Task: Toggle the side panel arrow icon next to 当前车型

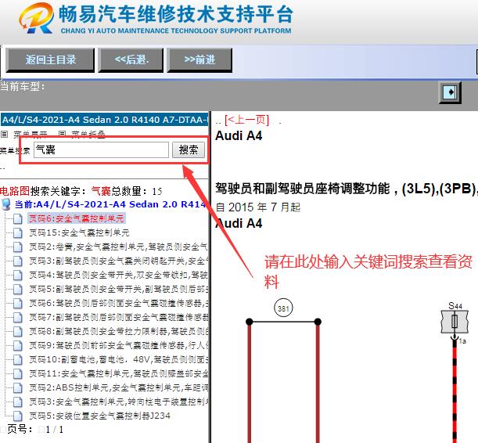Action: click(x=450, y=92)
